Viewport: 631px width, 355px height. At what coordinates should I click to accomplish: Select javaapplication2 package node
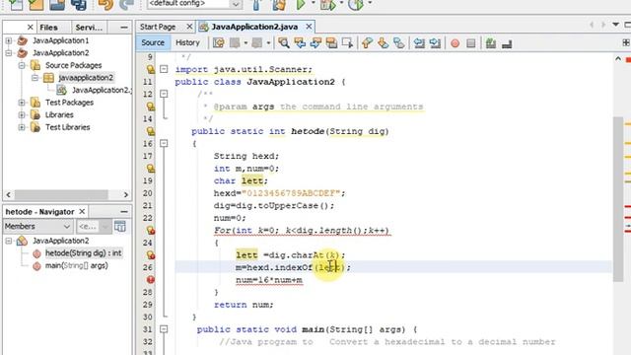tap(86, 78)
